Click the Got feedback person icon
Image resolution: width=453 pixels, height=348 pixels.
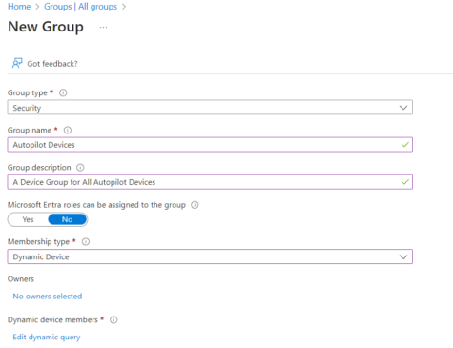click(17, 63)
